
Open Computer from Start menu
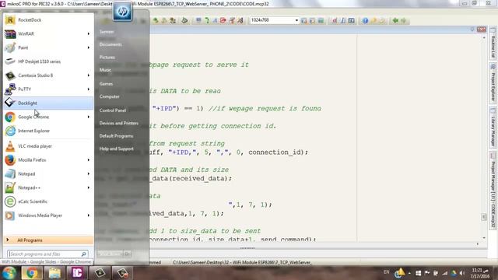pyautogui.click(x=110, y=96)
